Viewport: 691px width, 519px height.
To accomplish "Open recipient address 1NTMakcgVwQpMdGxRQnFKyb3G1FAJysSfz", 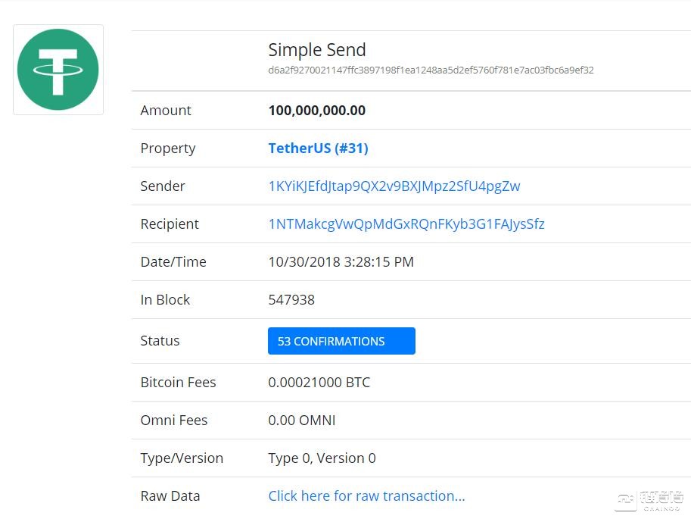I will coord(406,224).
